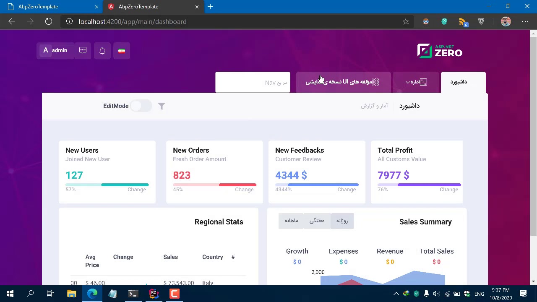Click the آمار و گزارش breadcrumb text

point(374,106)
